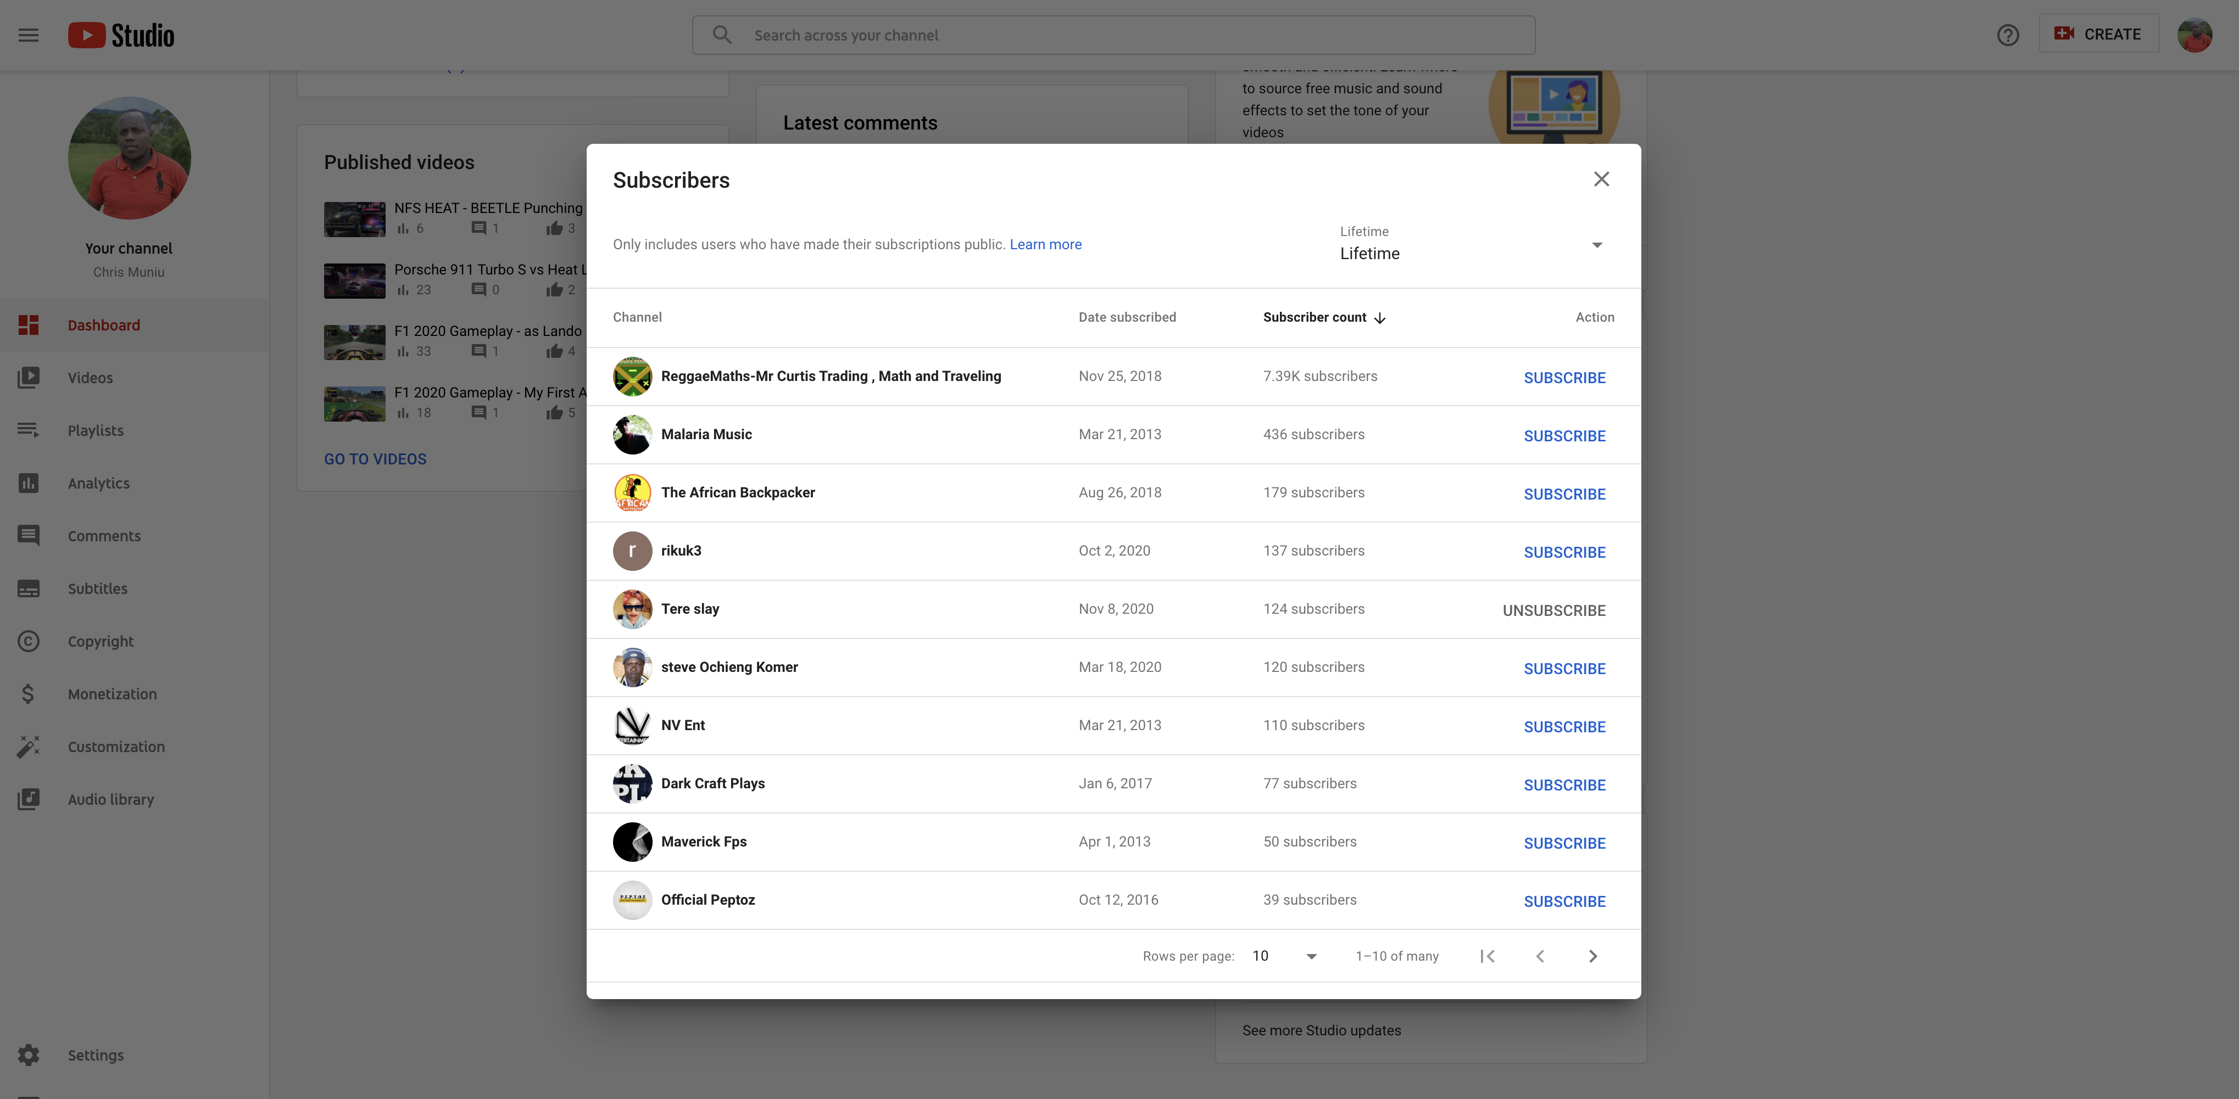The width and height of the screenshot is (2239, 1099).
Task: Click the Channel column header
Action: pyautogui.click(x=637, y=317)
